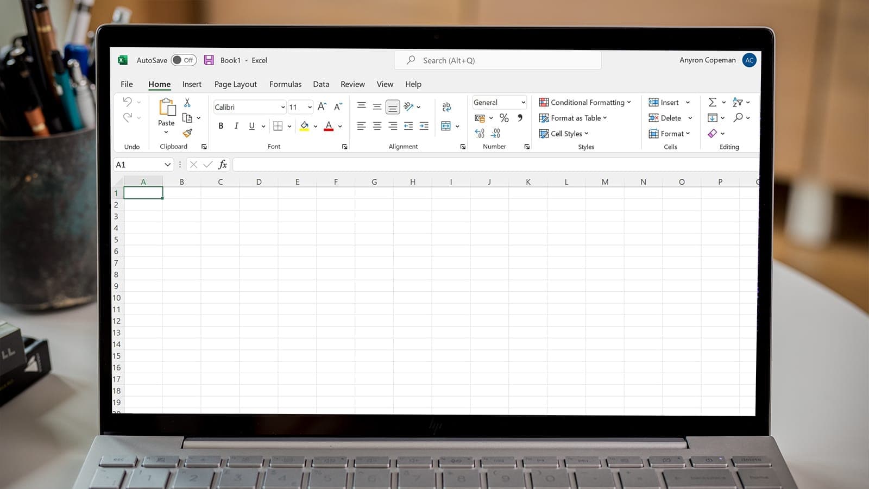Image resolution: width=869 pixels, height=489 pixels.
Task: Click Top Align icon
Action: [x=361, y=106]
